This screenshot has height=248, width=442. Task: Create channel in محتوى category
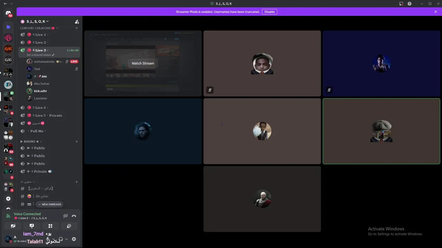point(77,182)
